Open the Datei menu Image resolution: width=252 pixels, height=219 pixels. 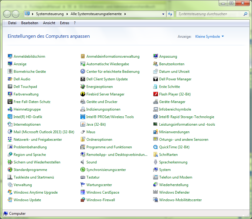pyautogui.click(x=12, y=23)
